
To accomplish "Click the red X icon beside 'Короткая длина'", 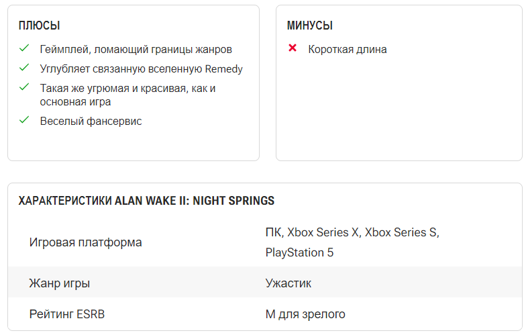I will (293, 49).
